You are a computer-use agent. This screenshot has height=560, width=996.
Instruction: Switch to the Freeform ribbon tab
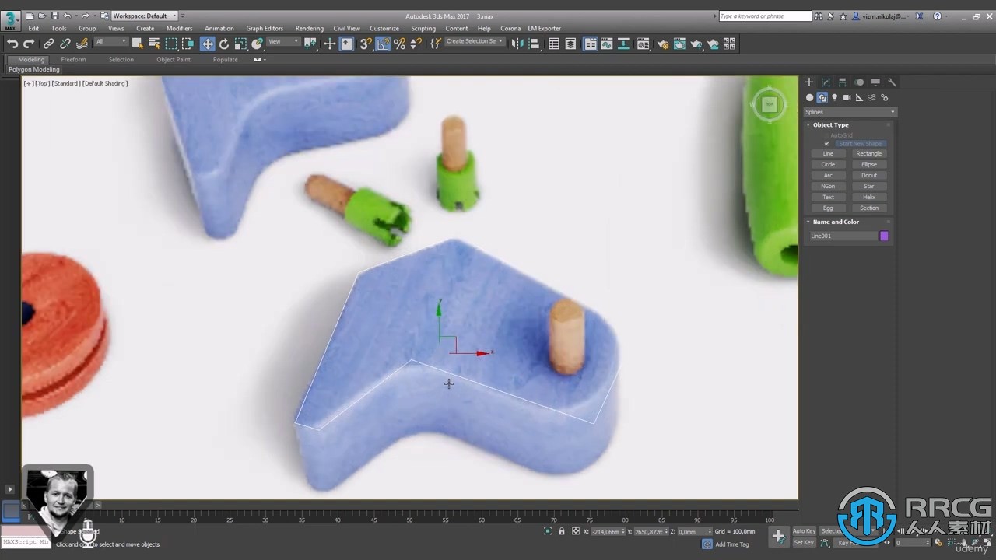[74, 59]
